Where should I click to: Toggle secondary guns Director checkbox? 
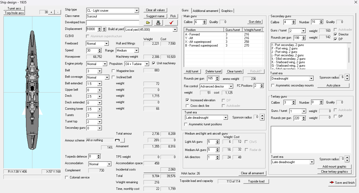[x=335, y=34]
